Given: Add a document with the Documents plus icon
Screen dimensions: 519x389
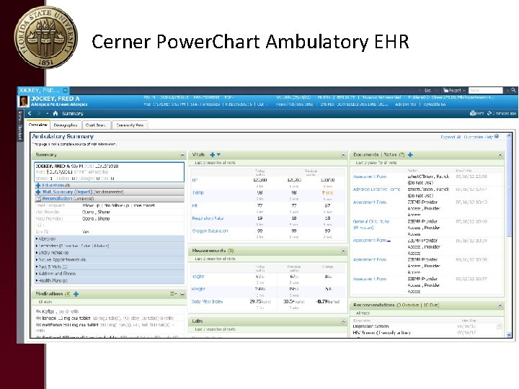Looking at the screenshot, I should (x=410, y=154).
